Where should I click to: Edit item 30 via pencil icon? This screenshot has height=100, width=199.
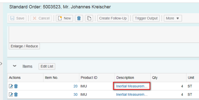click(11, 94)
